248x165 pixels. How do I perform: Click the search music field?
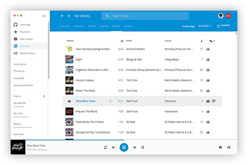[x=145, y=16]
